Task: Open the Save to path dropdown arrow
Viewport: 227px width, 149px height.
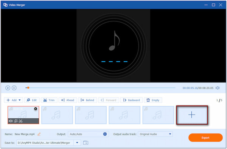Action: click(77, 143)
